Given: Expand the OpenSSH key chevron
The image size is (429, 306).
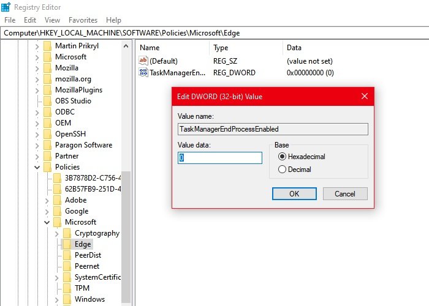Looking at the screenshot, I should tap(37, 135).
